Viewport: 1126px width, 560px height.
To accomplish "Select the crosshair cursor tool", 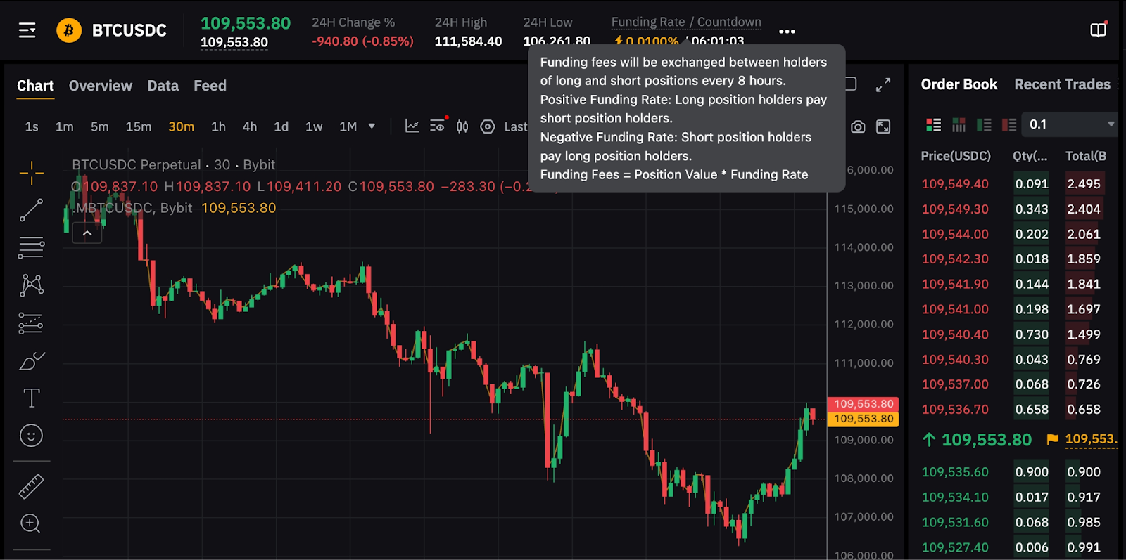I will pos(31,173).
